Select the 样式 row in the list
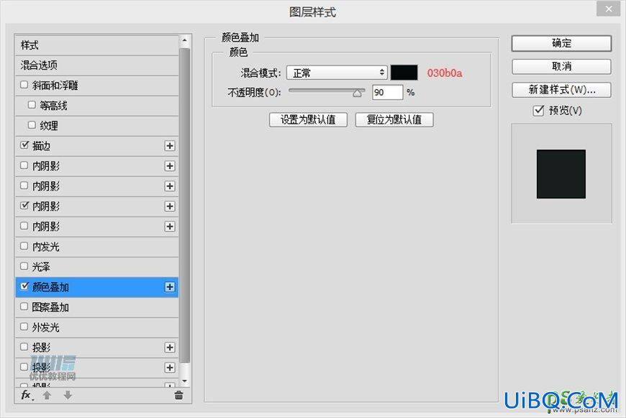The image size is (626, 418). 96,45
